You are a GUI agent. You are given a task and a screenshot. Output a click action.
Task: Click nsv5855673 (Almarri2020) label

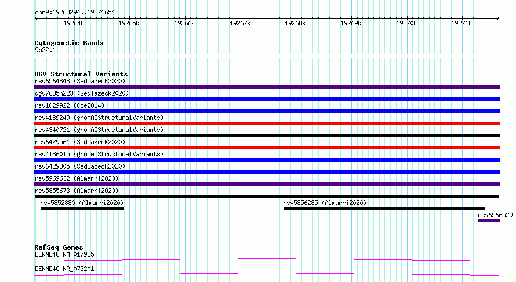(77, 191)
